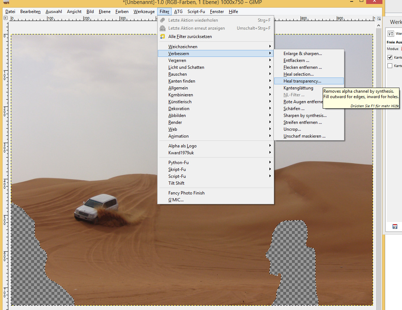Screen dimensions: 402x310
Task: Select Enlarge & sharpen... option
Action: point(302,54)
